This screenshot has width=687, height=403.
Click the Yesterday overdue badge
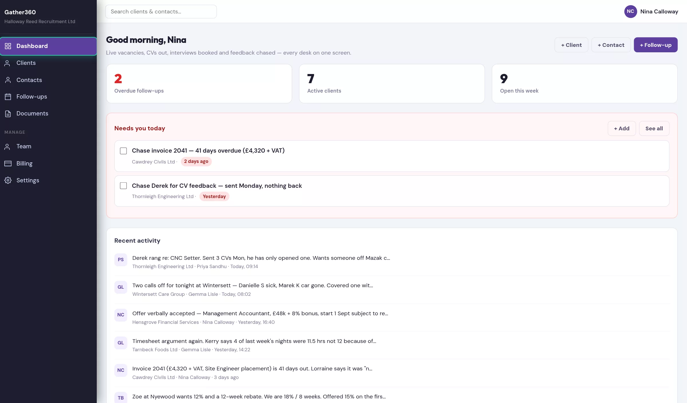pyautogui.click(x=214, y=196)
